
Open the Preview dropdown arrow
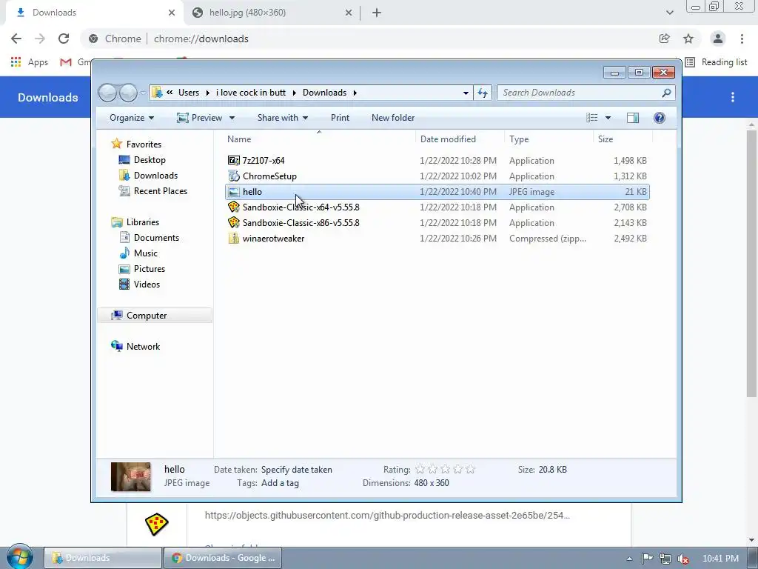(x=232, y=118)
